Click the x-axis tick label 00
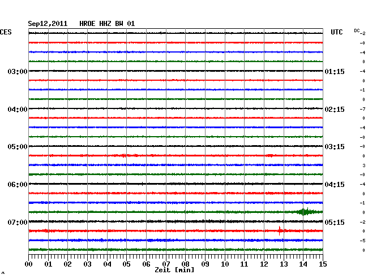Image resolution: width=368 pixels, height=279 pixels. [29, 264]
